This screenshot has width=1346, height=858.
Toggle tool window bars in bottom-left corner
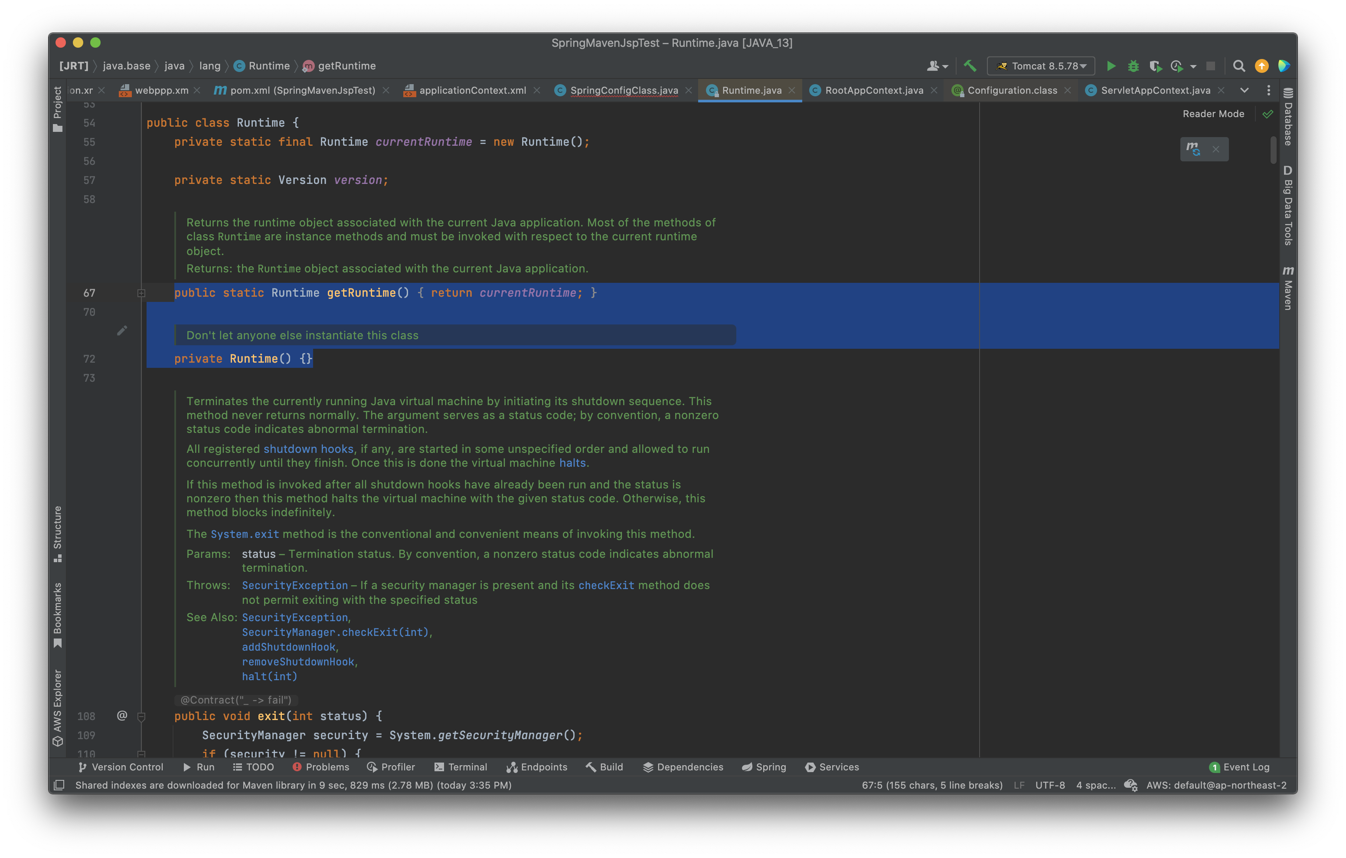59,785
